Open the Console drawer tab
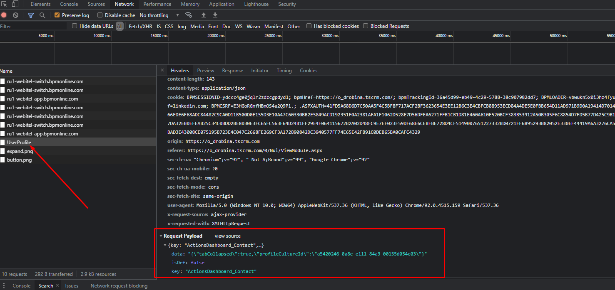615x290 pixels. pos(22,285)
